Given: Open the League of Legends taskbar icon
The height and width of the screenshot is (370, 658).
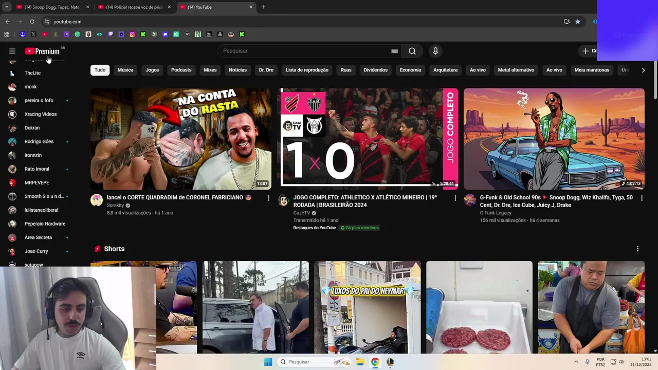Looking at the screenshot, I should tap(390, 362).
